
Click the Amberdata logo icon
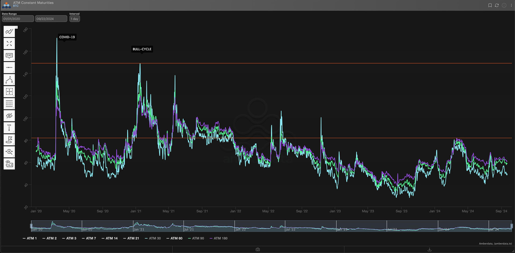click(6, 5)
